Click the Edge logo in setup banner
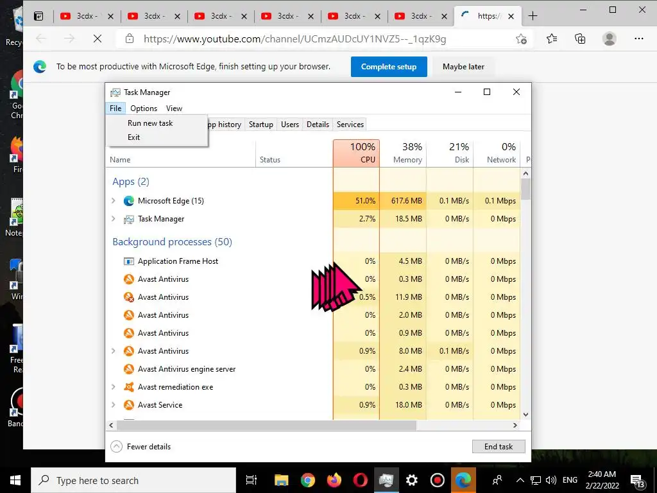Image resolution: width=657 pixels, height=493 pixels. coord(40,67)
